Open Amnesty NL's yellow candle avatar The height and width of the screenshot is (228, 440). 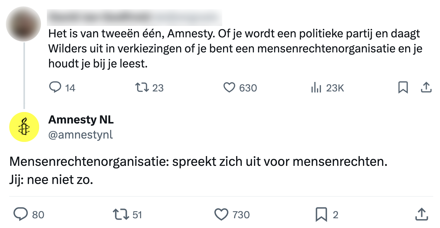click(24, 127)
